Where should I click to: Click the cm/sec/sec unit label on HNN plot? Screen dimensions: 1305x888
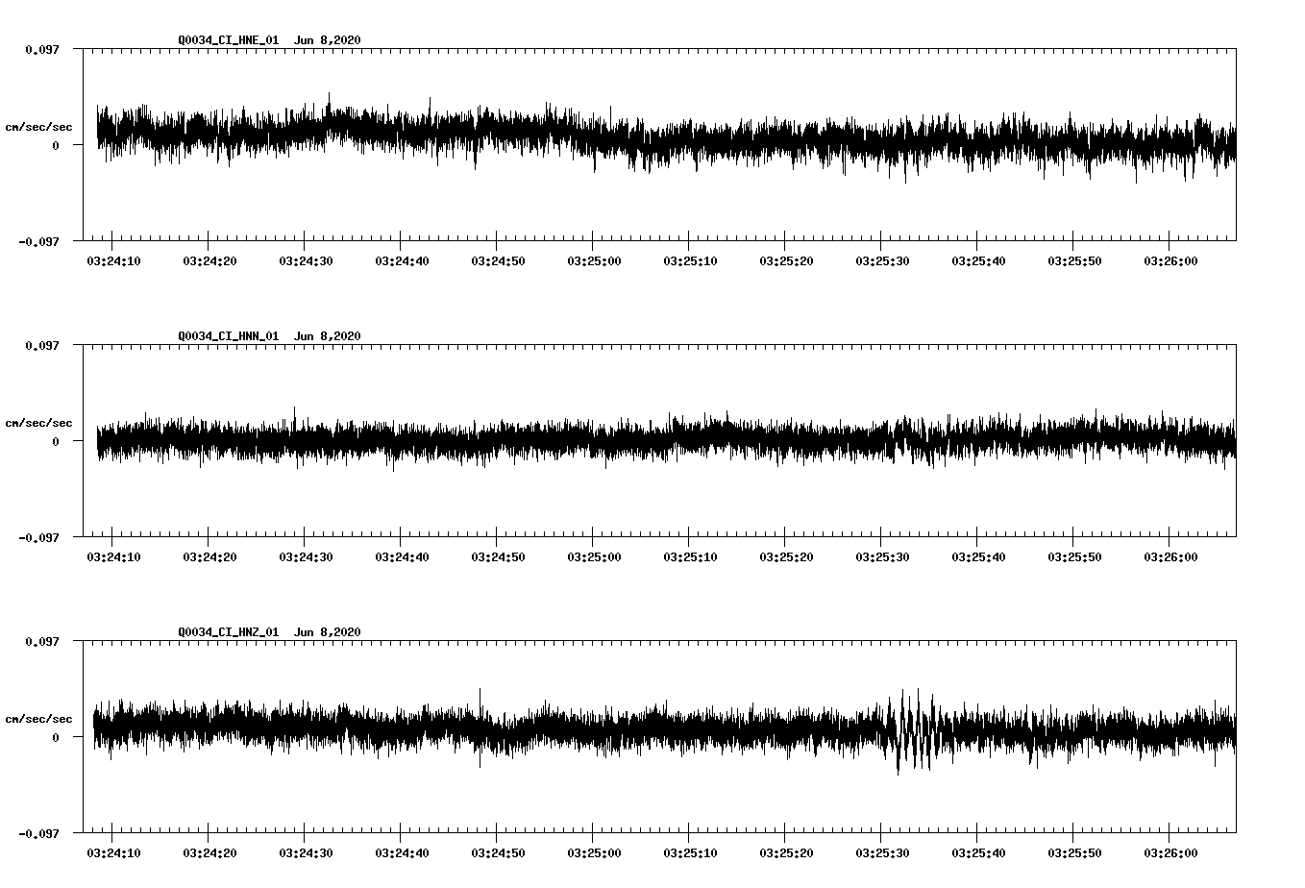tap(38, 423)
